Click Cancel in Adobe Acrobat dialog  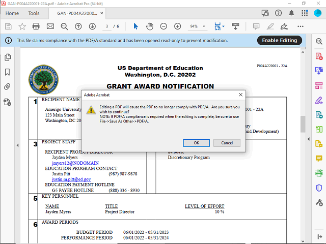coord(227,143)
